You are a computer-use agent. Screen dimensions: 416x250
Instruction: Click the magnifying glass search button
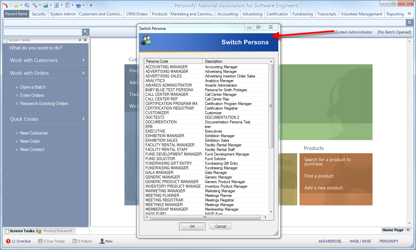pos(86,32)
